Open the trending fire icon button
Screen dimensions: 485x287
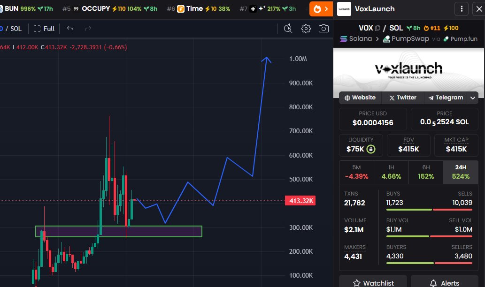[x=321, y=8]
